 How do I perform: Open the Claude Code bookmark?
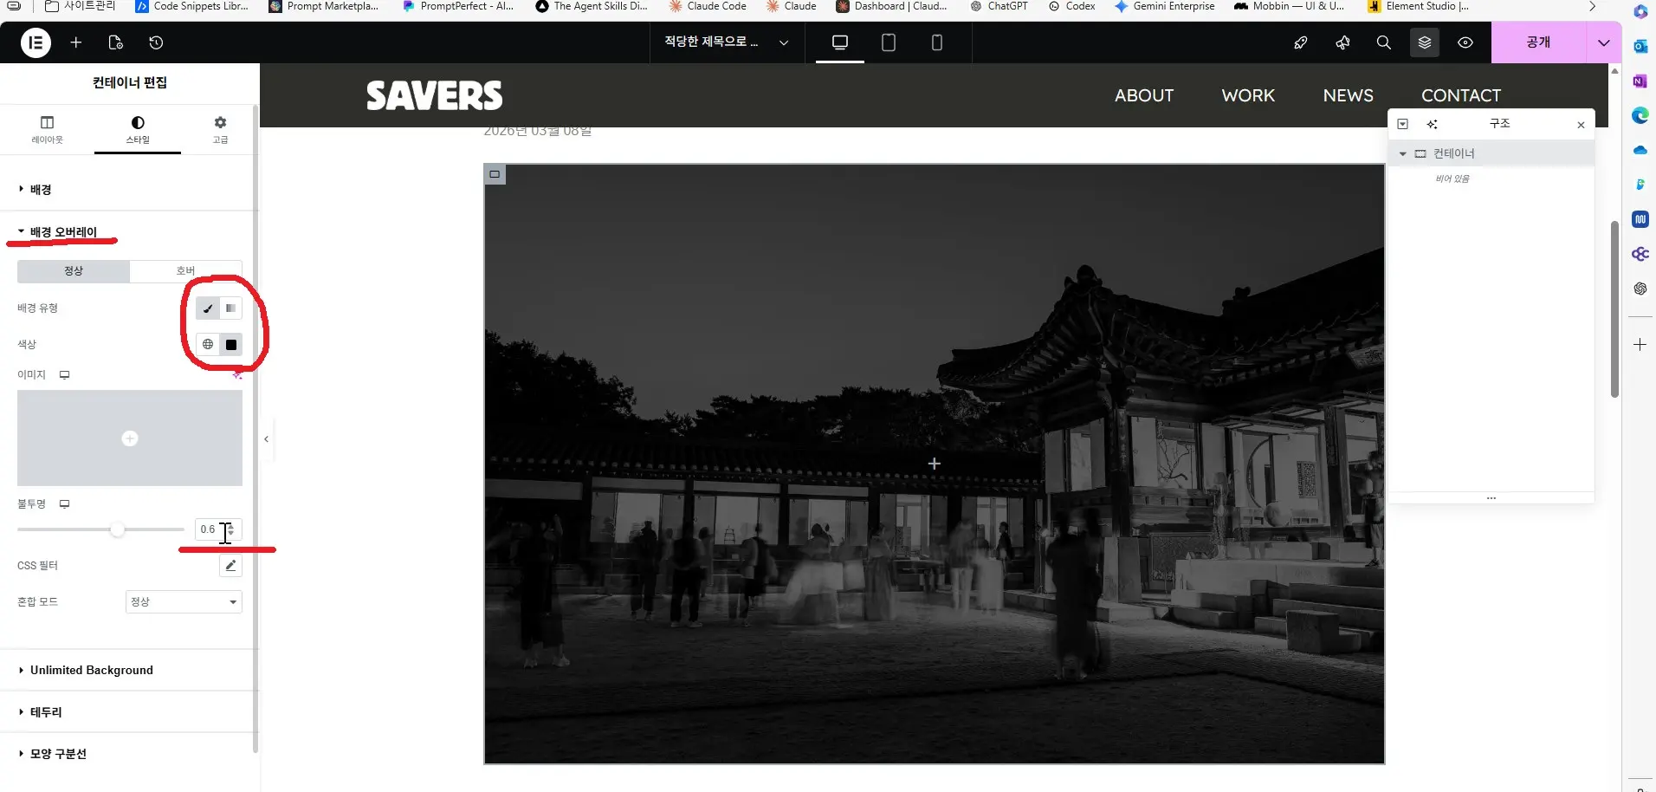(x=708, y=6)
